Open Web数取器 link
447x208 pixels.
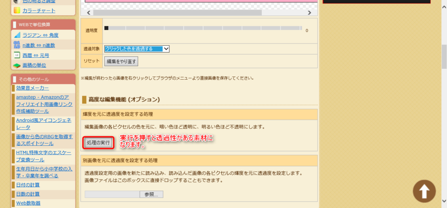click(28, 203)
